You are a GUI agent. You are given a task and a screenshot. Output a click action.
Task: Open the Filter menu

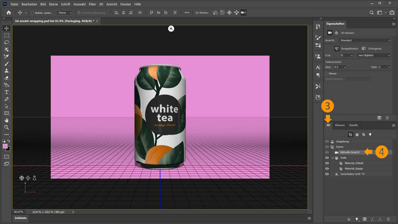click(x=92, y=4)
